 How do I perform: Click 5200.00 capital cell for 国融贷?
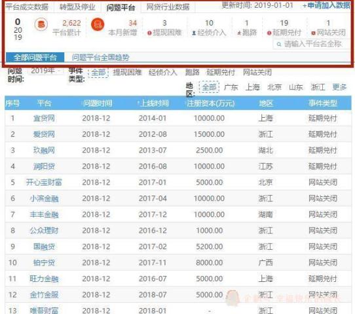(209, 247)
